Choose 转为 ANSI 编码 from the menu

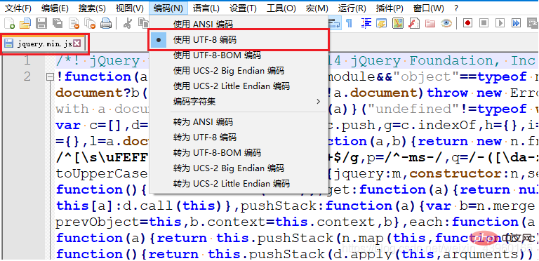(238, 121)
